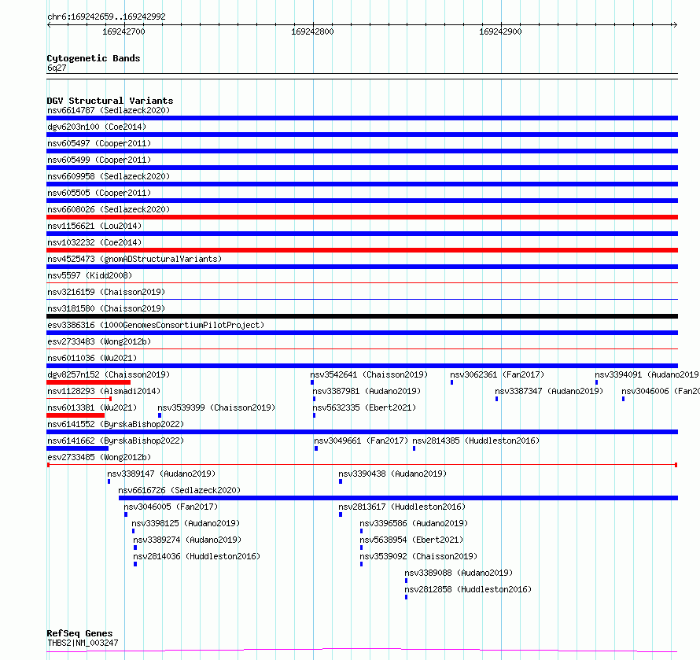Click variant nsv3389274 (Audano2019)
The image size is (700, 660).
coord(187,540)
